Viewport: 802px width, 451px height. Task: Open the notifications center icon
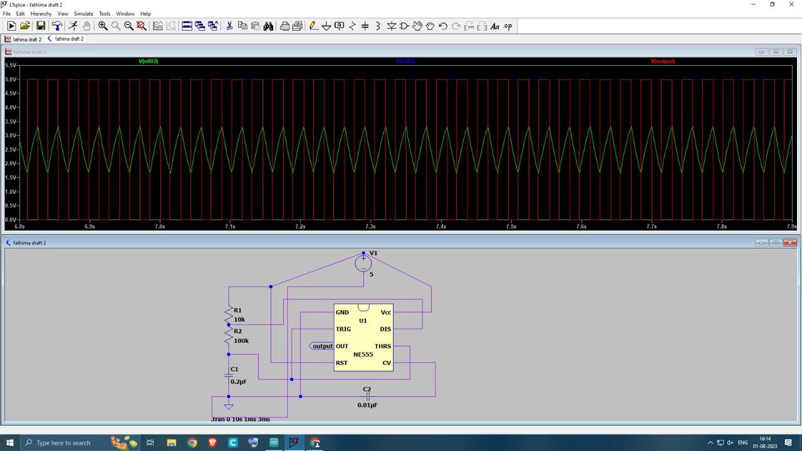point(789,442)
